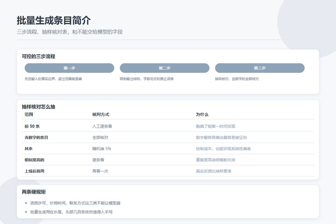336x224 pixels.
Task: Click the heading 抽样核对怎么抽
Action: pos(38,107)
